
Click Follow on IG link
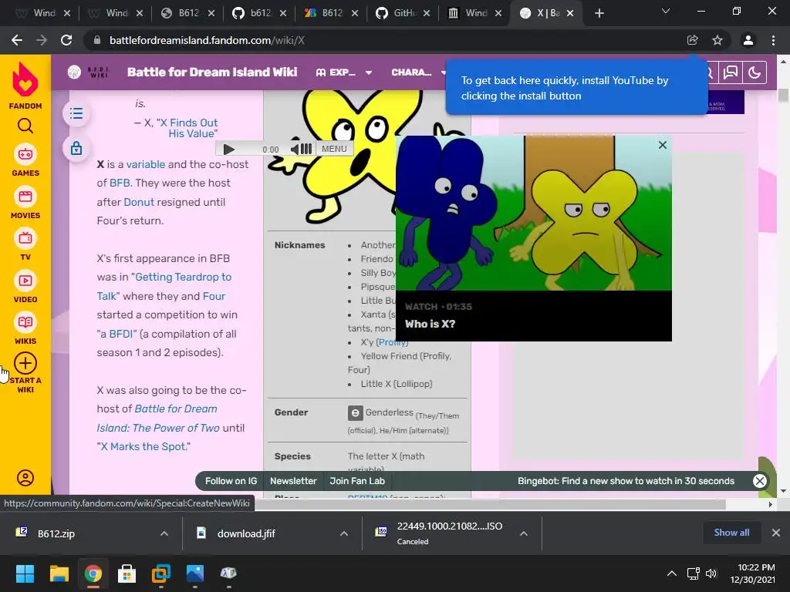pos(231,481)
